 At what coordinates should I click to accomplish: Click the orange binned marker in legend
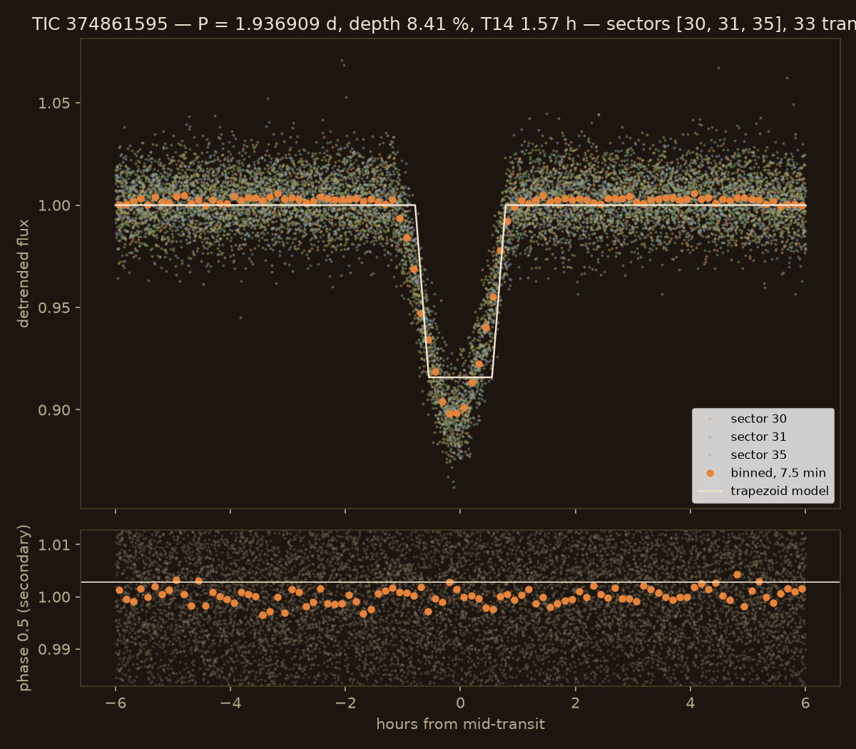point(710,473)
